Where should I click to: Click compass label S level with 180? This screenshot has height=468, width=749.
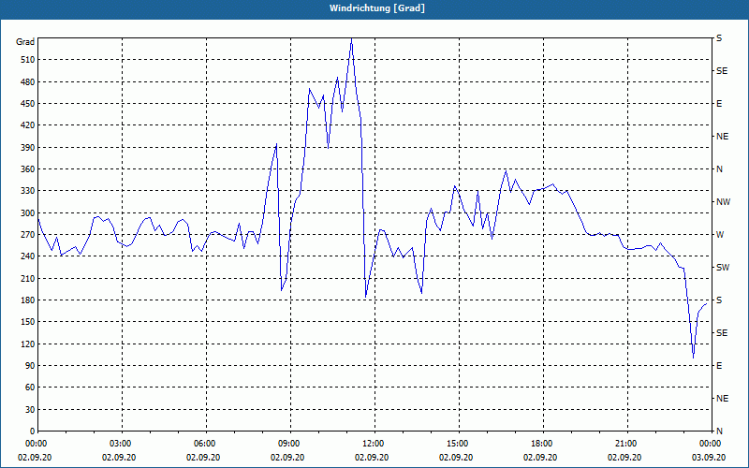[719, 300]
